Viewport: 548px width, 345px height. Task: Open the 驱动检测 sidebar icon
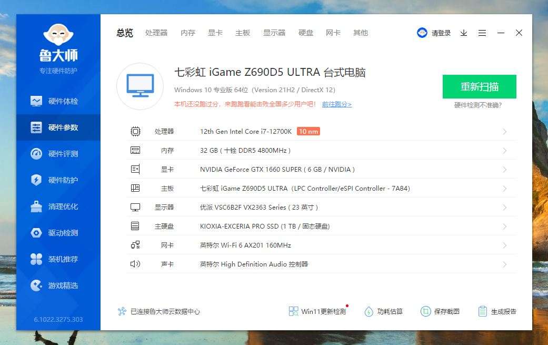click(36, 233)
